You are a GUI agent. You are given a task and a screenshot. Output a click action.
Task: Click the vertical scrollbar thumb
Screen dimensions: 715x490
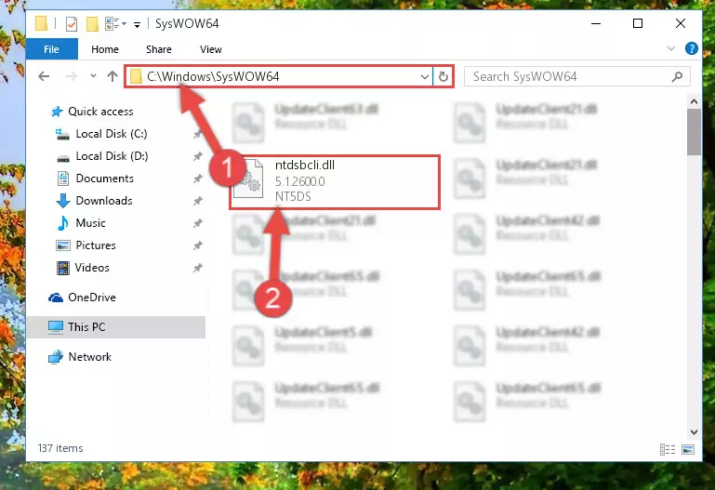click(x=694, y=133)
